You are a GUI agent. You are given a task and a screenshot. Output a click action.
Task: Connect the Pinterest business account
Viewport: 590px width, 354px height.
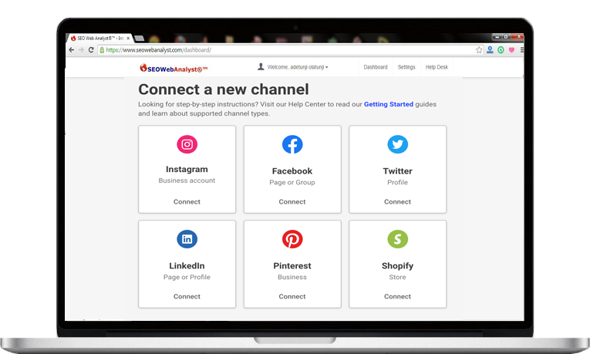pos(292,296)
